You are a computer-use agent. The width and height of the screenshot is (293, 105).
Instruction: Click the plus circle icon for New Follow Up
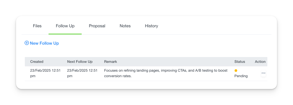click(x=27, y=43)
